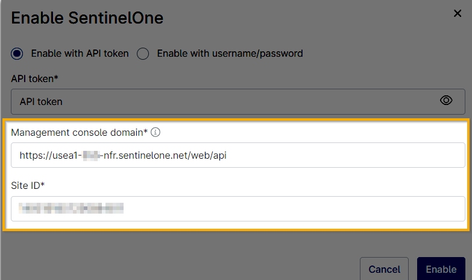
Task: Click the "Enable with username/password" label text
Action: (x=230, y=53)
